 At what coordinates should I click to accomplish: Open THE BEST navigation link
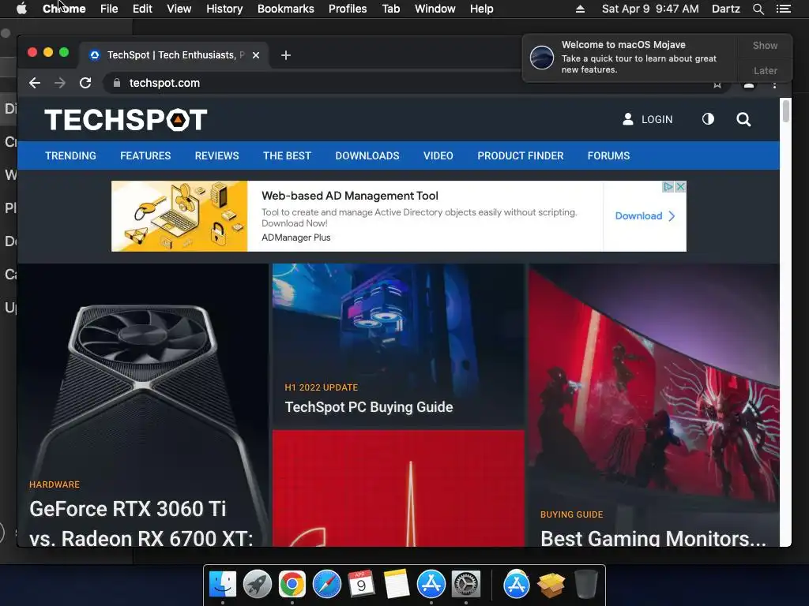click(287, 155)
